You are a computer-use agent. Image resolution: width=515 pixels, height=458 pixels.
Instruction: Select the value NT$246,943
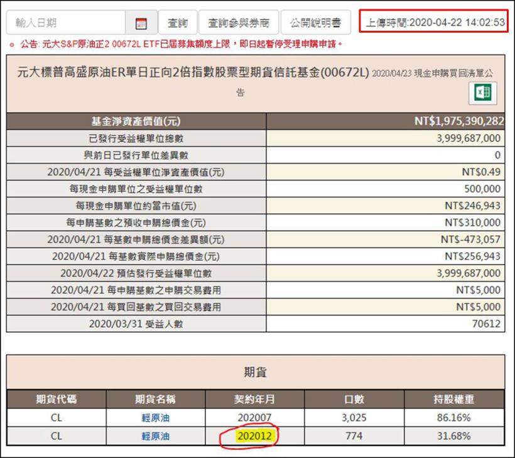473,206
